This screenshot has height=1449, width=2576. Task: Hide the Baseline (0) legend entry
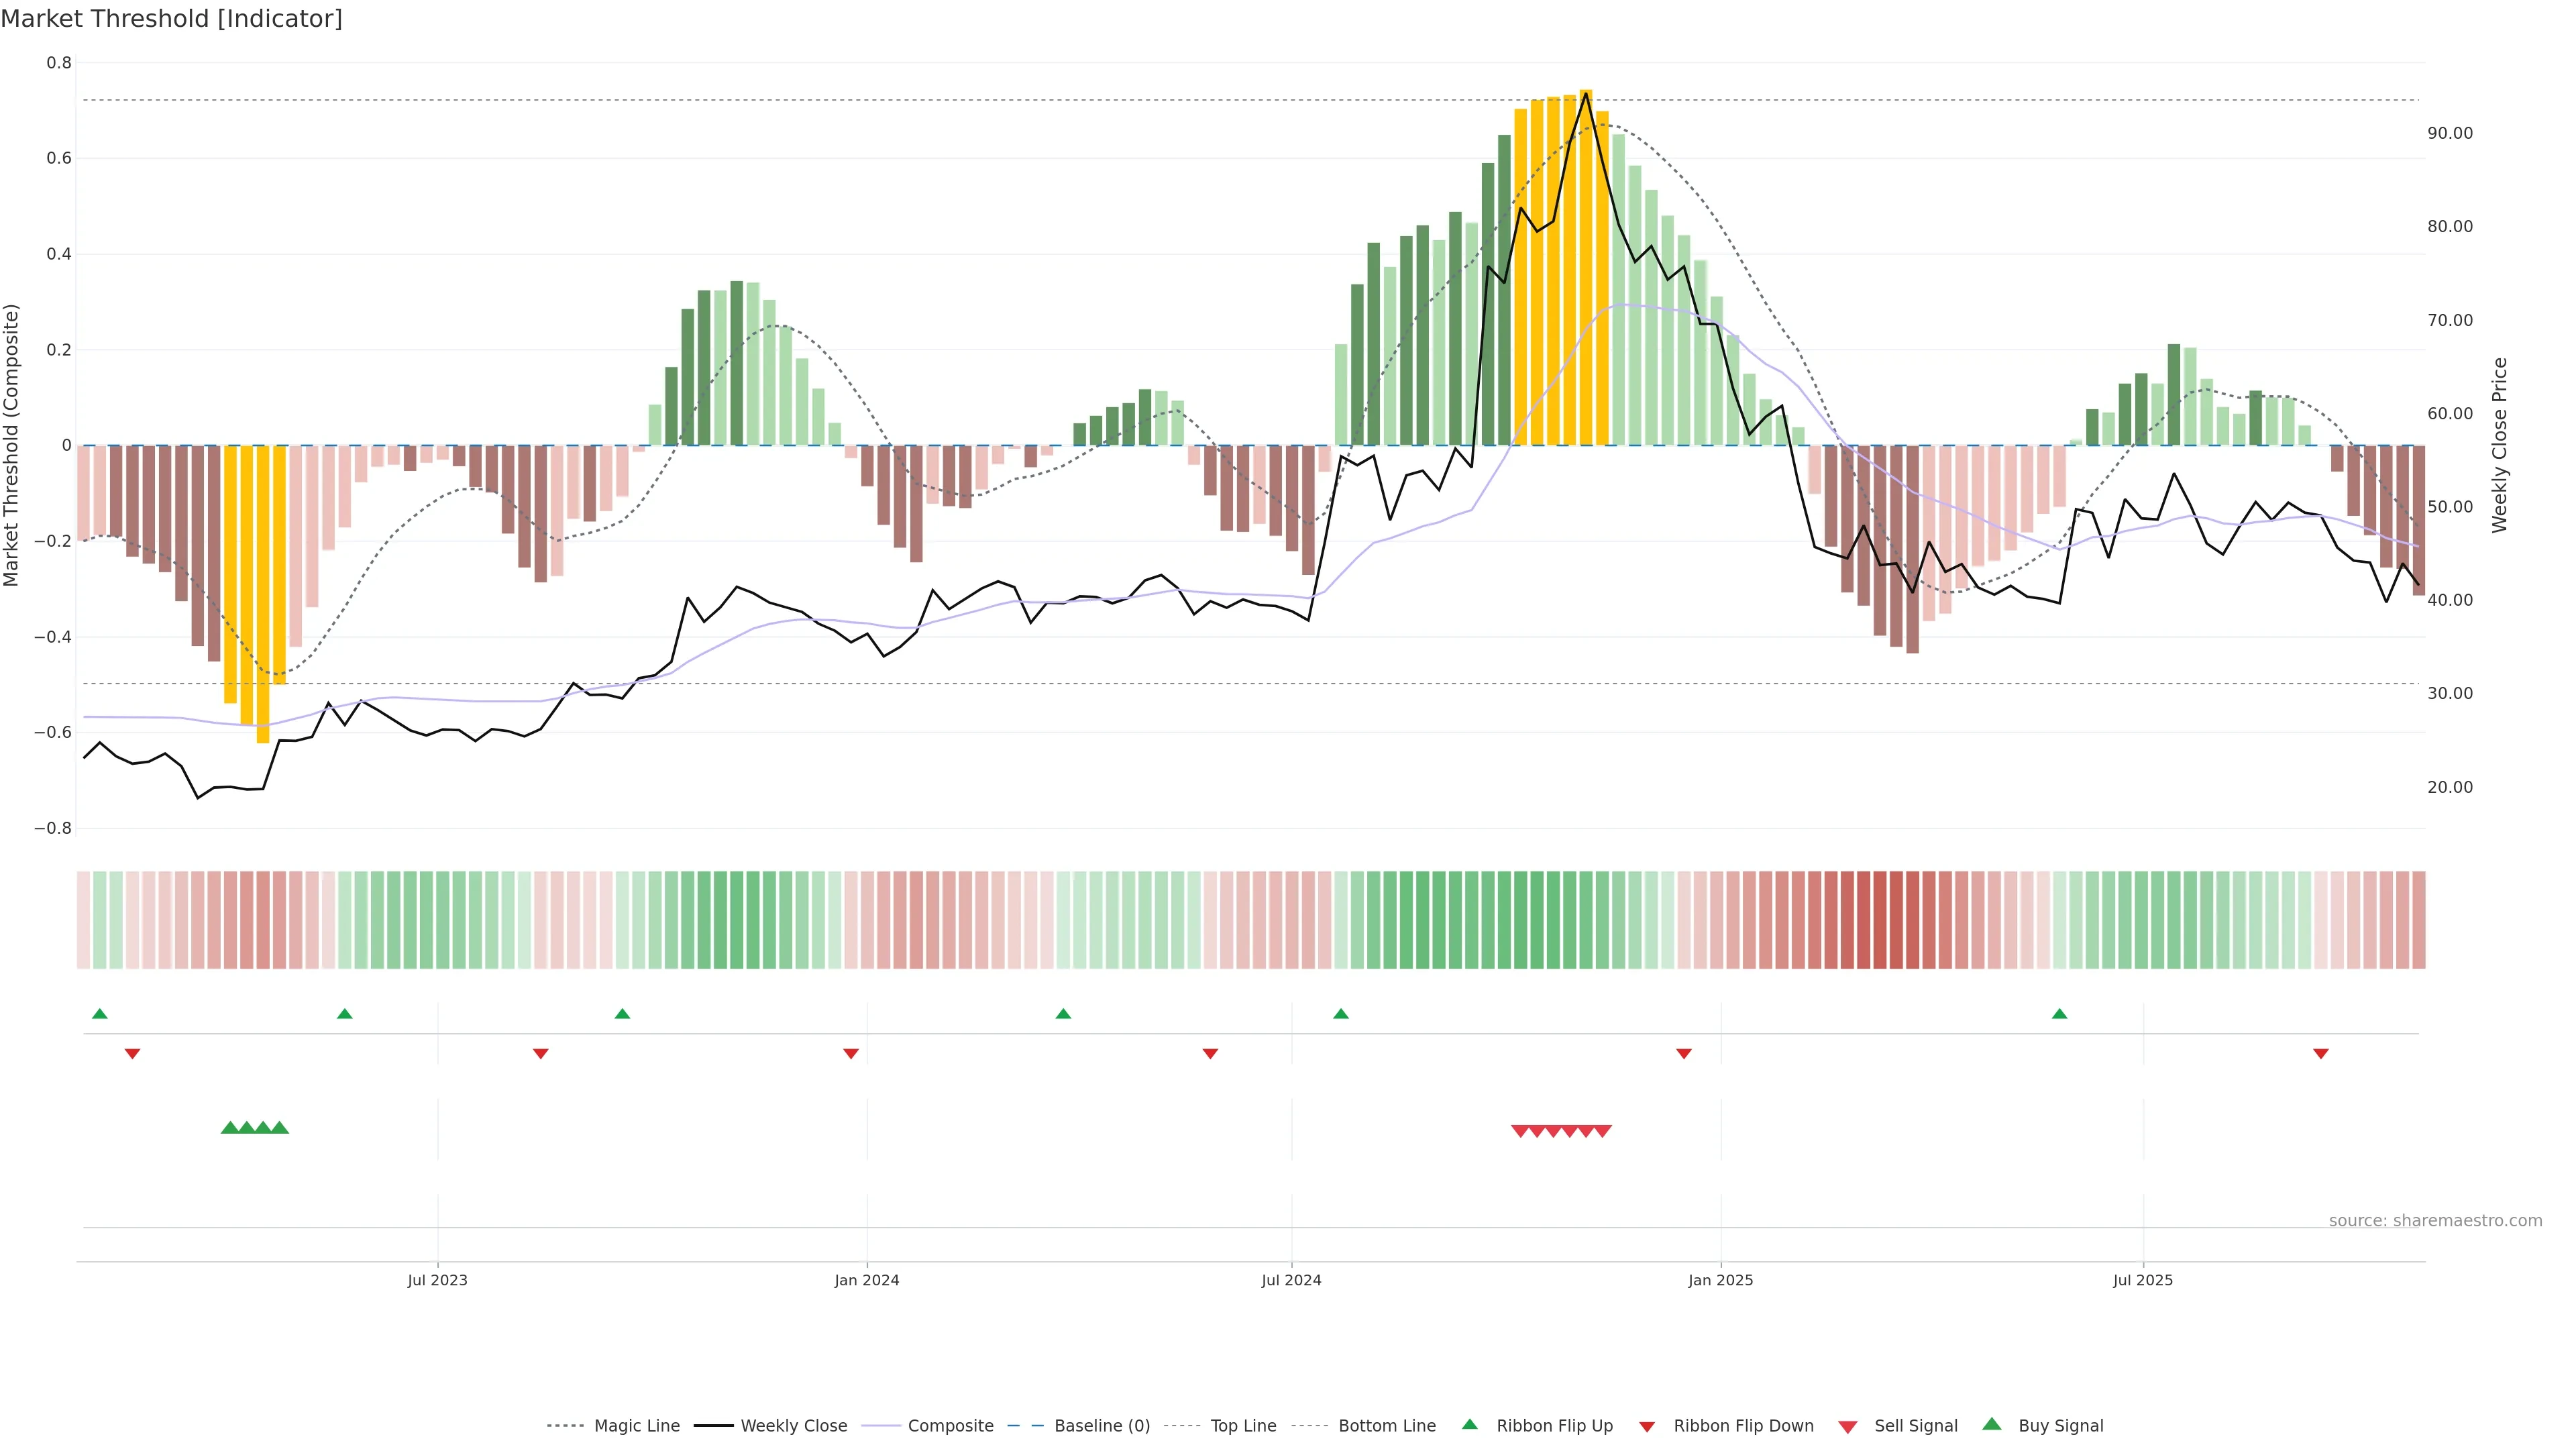pyautogui.click(x=1101, y=1426)
